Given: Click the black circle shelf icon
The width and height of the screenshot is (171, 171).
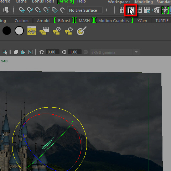Looking at the screenshot, I should [x=7, y=31].
